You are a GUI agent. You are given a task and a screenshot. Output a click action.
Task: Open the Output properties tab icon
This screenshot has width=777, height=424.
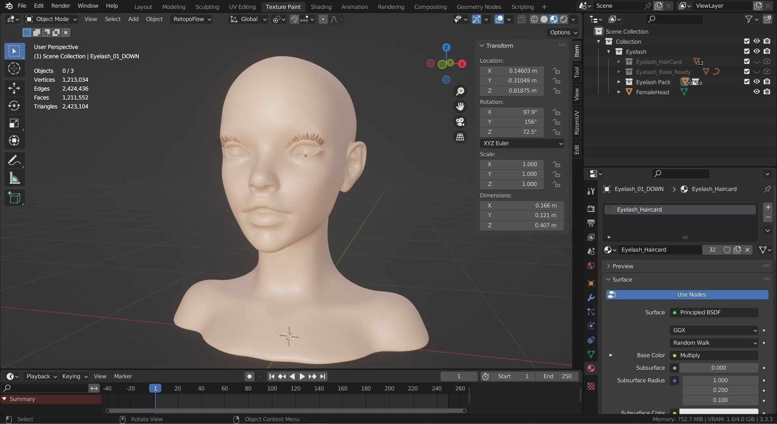pos(591,223)
